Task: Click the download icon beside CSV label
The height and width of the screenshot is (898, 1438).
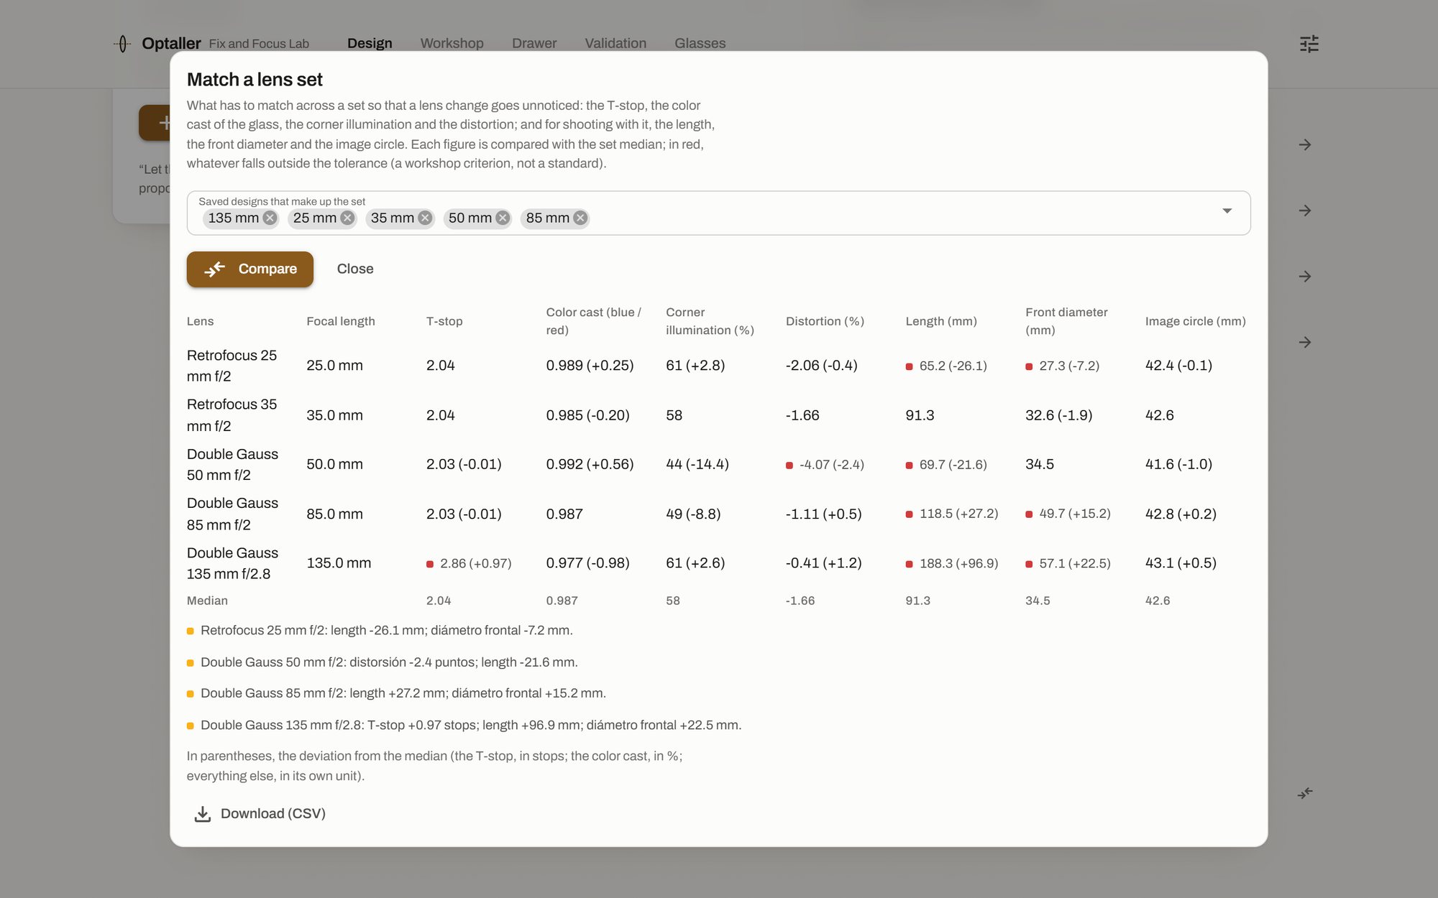Action: (x=203, y=813)
